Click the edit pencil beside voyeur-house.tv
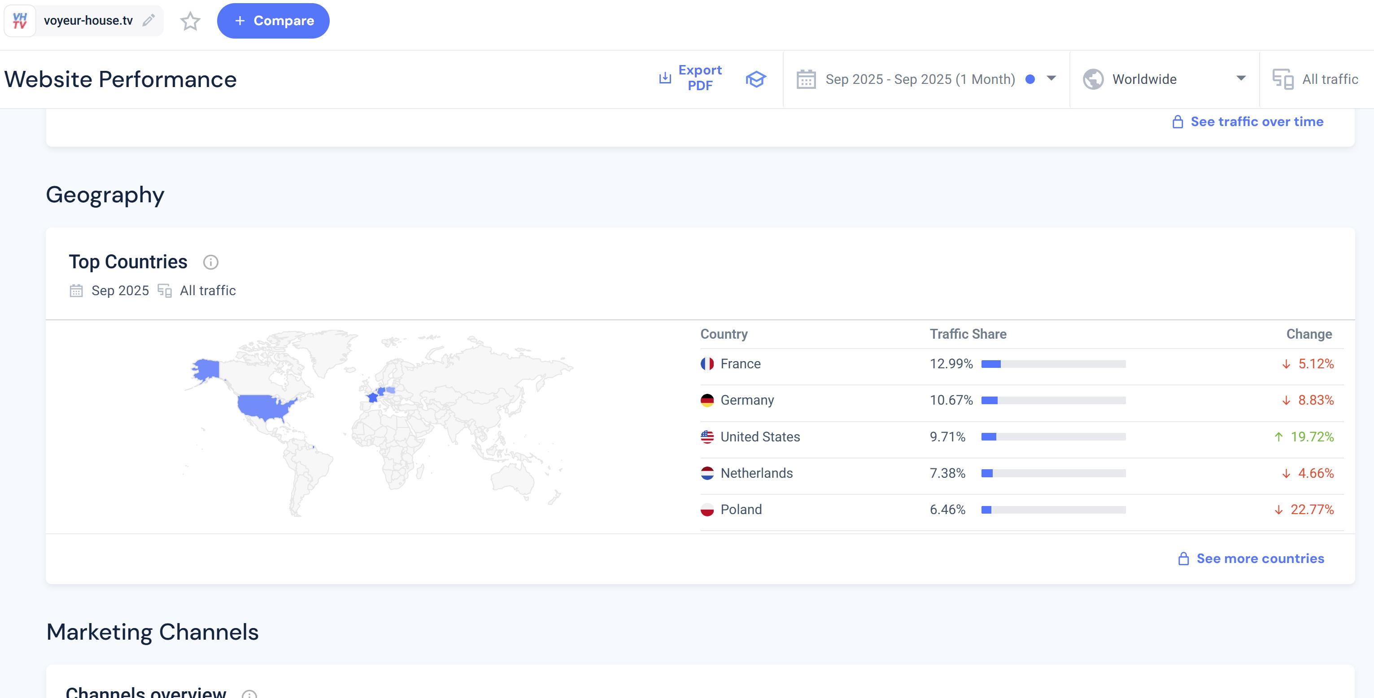1374x698 pixels. click(149, 21)
